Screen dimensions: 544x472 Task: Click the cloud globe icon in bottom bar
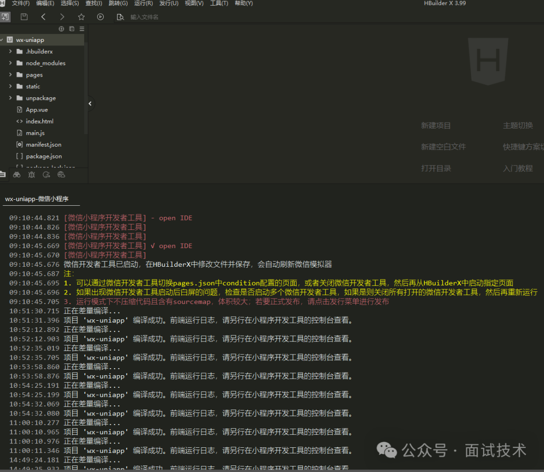point(61,174)
